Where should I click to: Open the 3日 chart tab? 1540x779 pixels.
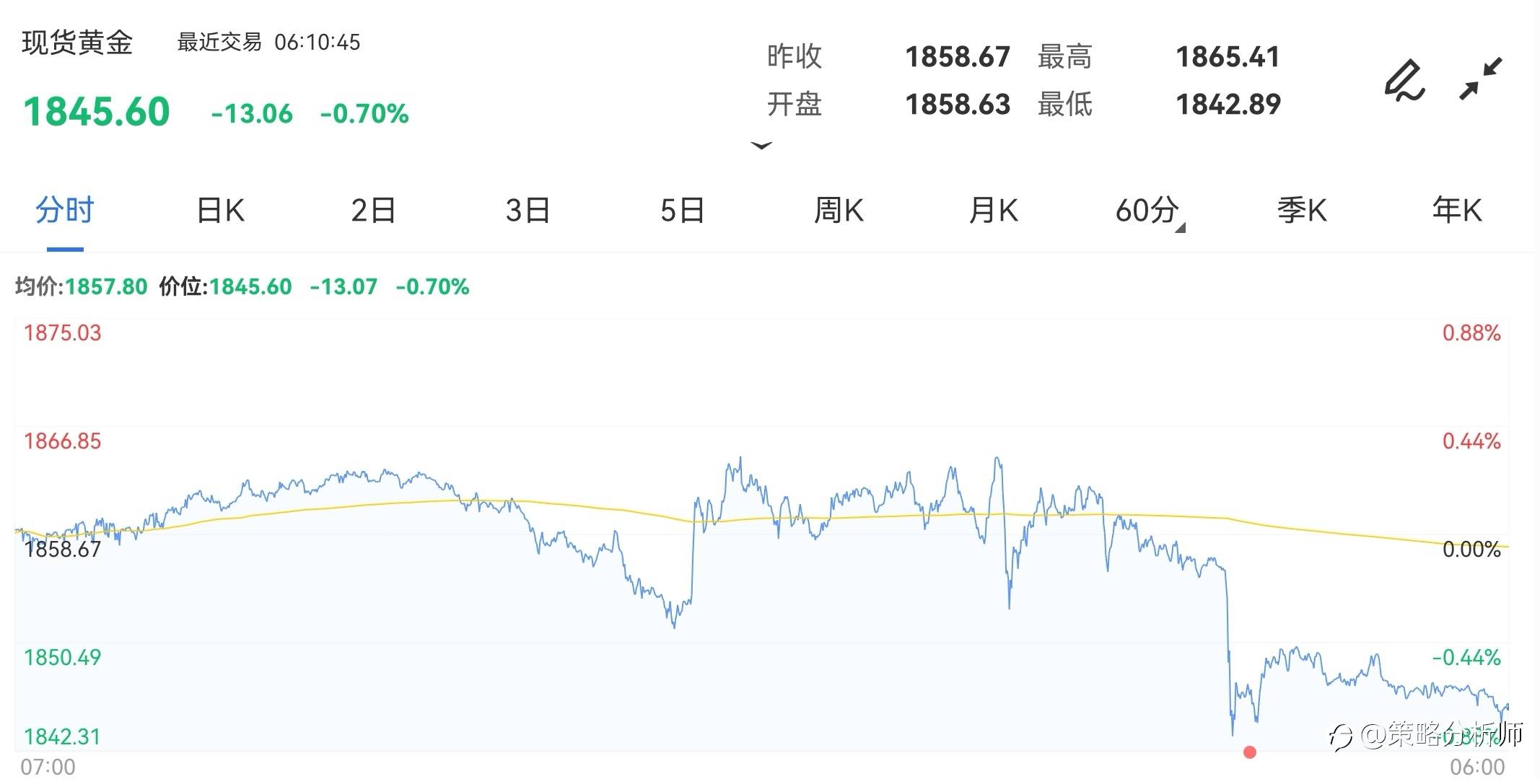click(528, 211)
